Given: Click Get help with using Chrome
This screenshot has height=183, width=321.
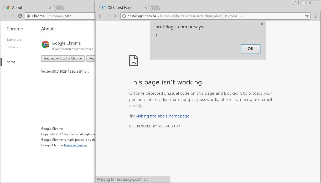Looking at the screenshot, I should [63, 58].
